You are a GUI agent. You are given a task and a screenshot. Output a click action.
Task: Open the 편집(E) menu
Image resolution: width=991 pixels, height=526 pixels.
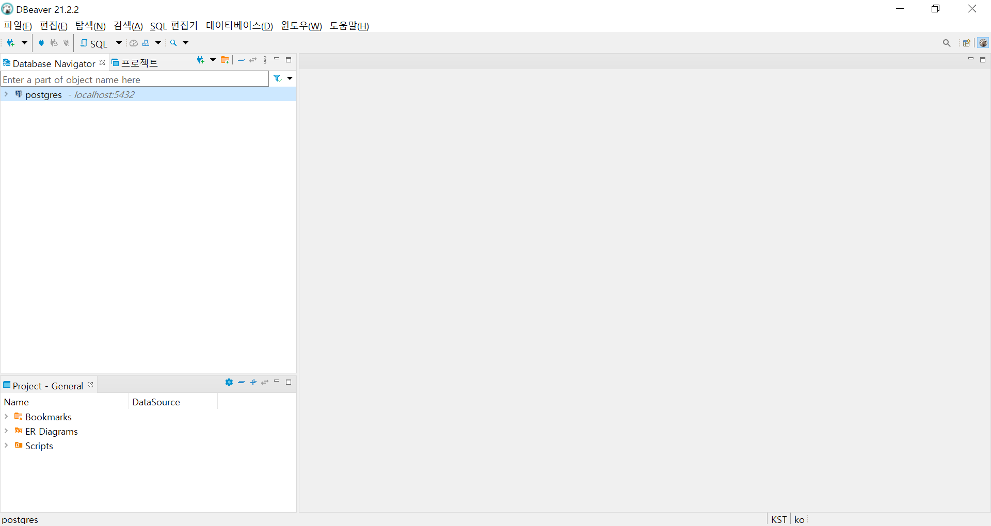[54, 26]
